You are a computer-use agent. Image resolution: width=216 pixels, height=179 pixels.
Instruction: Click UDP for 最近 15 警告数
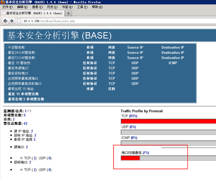(135, 63)
